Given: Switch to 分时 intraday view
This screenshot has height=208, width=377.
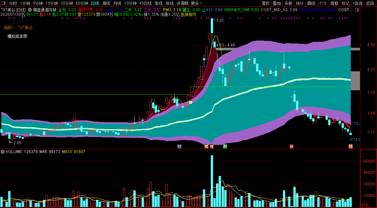Looking at the screenshot, I should point(13,3).
